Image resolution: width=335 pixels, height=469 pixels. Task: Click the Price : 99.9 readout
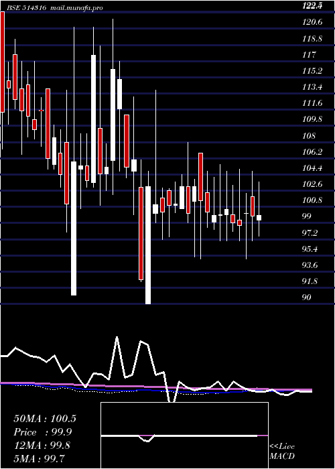click(x=44, y=432)
